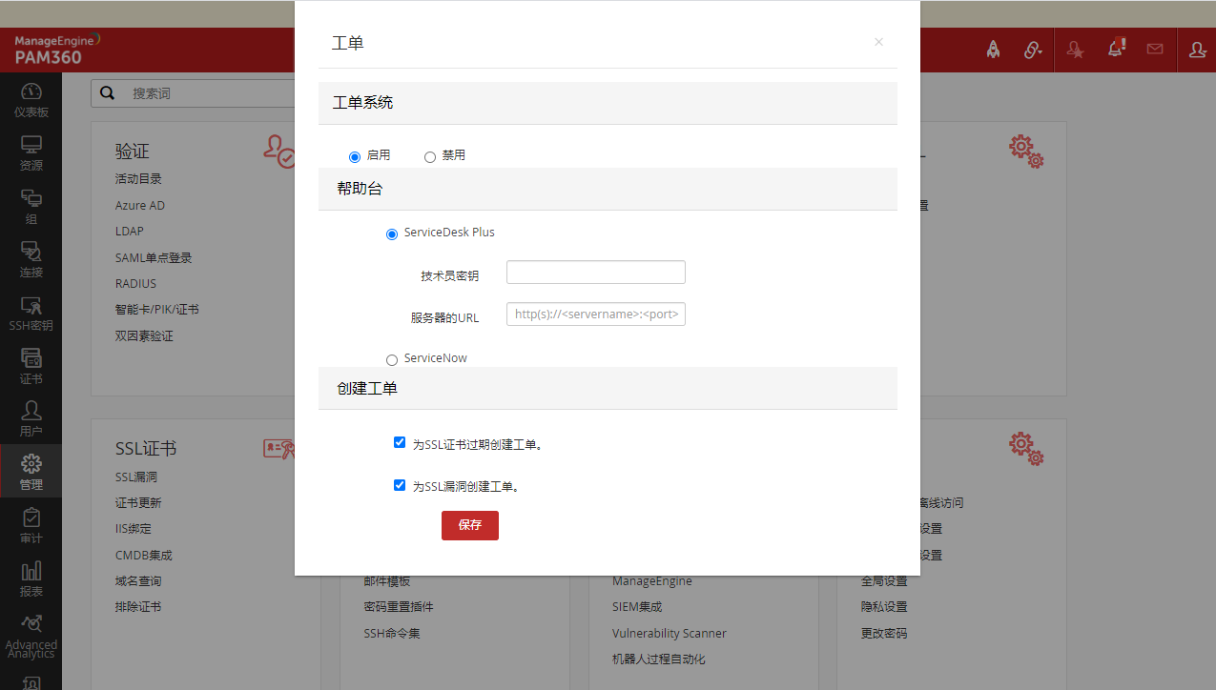Open the CMDB集成 link
The width and height of the screenshot is (1216, 690).
point(144,555)
